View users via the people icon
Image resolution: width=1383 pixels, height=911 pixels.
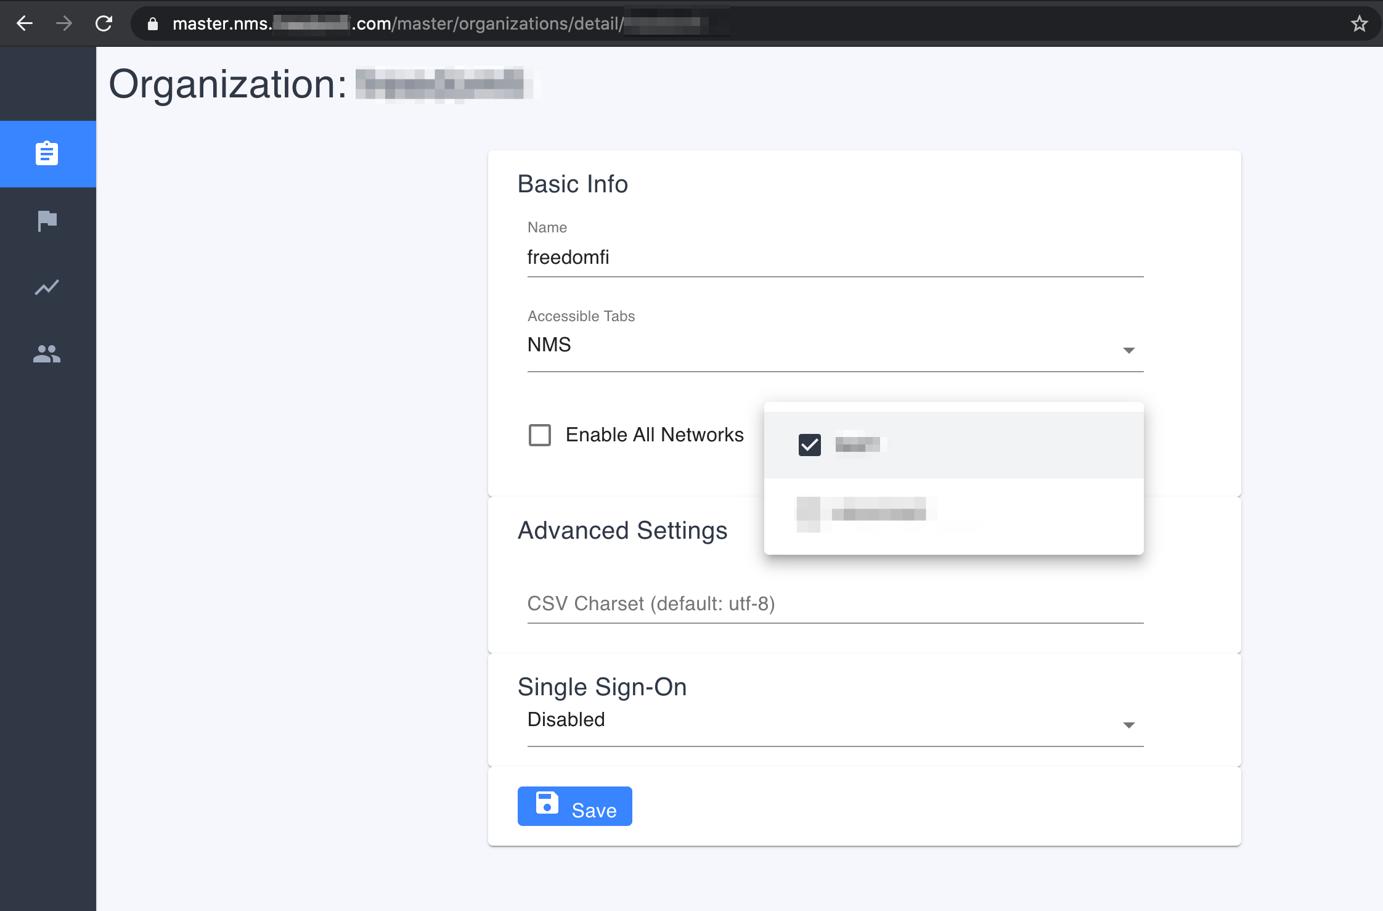[47, 353]
